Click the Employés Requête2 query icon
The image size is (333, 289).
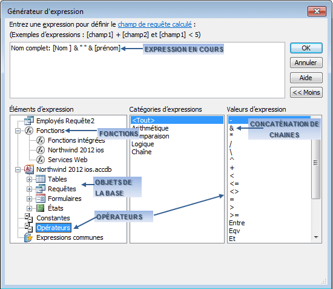[29, 121]
